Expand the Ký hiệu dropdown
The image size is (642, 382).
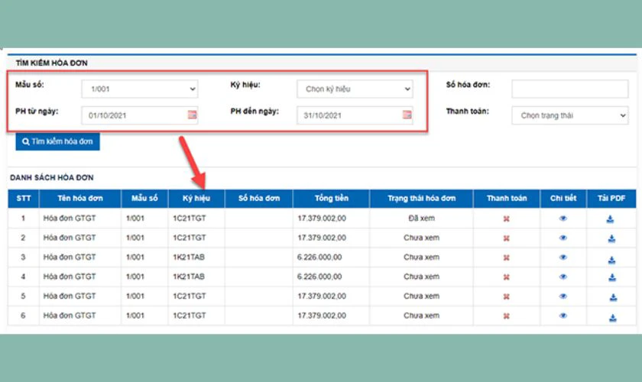coord(355,89)
